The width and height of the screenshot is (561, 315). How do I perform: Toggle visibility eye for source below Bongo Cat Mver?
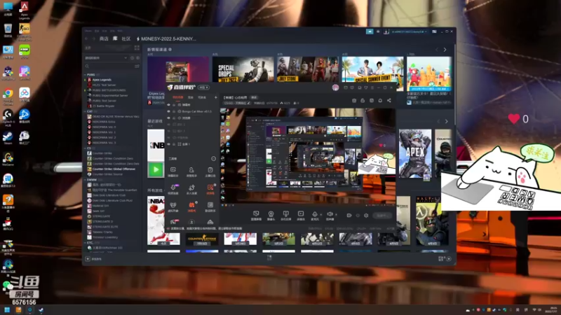pos(169,118)
